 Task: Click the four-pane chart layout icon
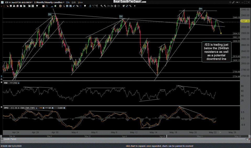[33, 6]
